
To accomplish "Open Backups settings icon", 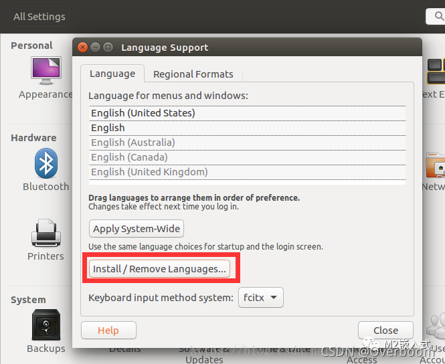I will pyautogui.click(x=46, y=325).
